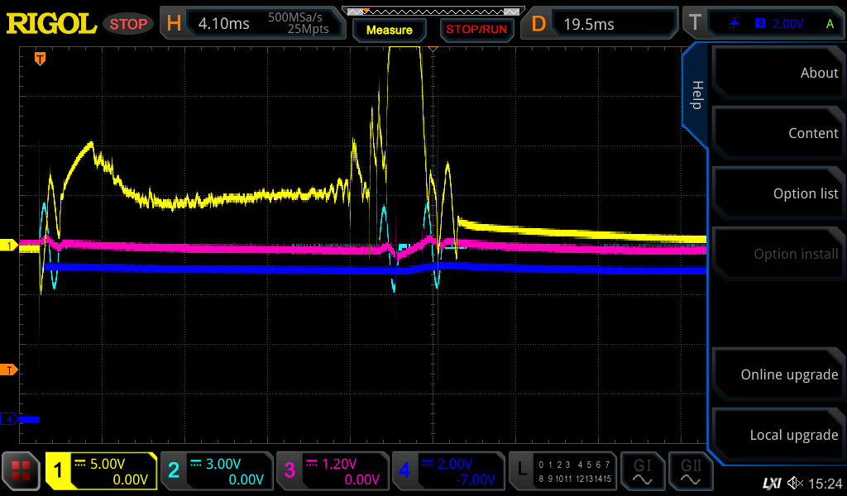Screen dimensions: 847x496
Task: Select the orange trigger level marker on left edge
Action: (x=8, y=370)
